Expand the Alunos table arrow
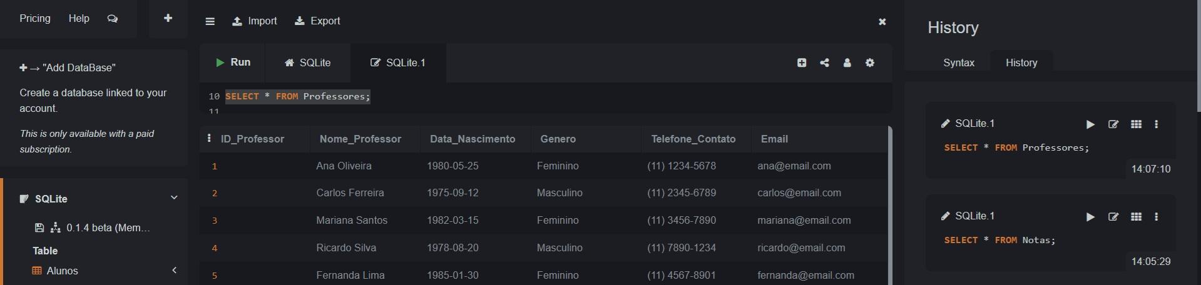1201x285 pixels. pyautogui.click(x=175, y=270)
